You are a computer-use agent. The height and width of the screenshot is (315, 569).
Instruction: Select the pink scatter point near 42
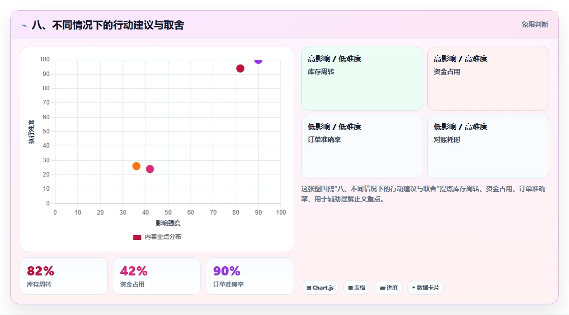coord(150,169)
